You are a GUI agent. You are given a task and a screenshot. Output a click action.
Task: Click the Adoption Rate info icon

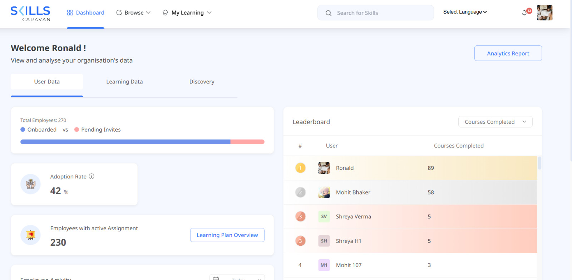(x=92, y=176)
